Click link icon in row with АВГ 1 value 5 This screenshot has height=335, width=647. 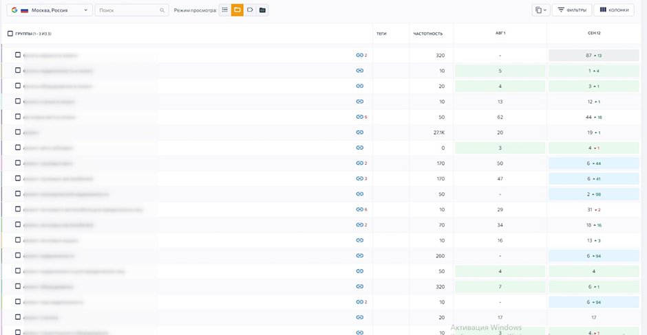[x=360, y=71]
